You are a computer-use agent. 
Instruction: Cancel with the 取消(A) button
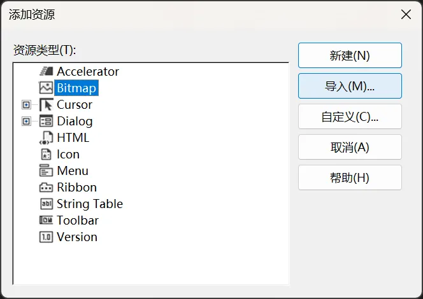pos(350,147)
